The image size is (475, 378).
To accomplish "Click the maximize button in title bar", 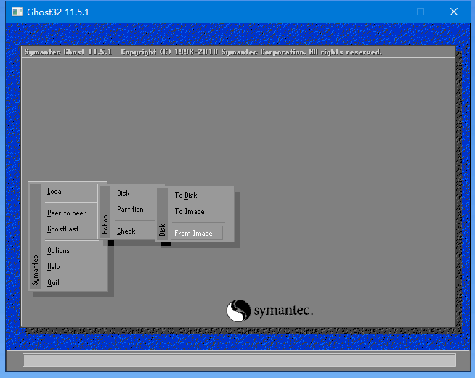I will point(421,12).
